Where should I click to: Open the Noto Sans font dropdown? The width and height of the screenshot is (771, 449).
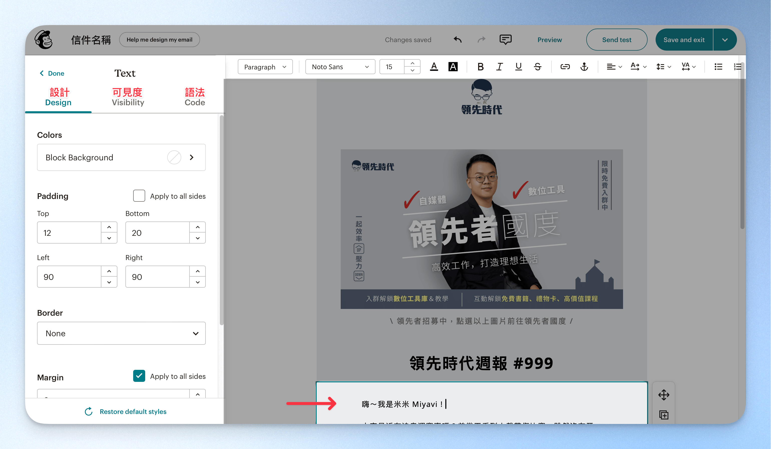[340, 66]
